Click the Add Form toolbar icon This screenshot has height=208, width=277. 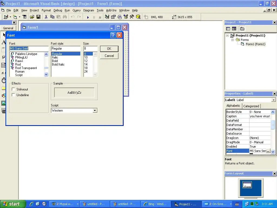coord(15,17)
